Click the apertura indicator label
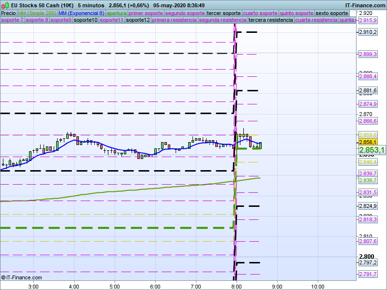 [117, 14]
